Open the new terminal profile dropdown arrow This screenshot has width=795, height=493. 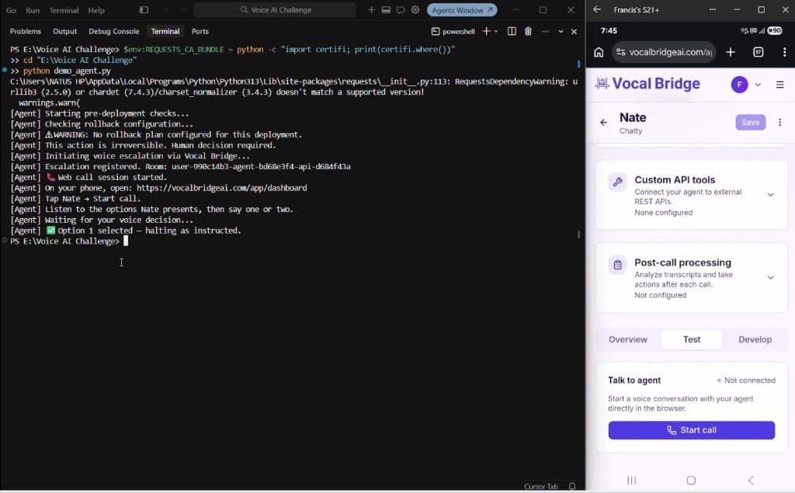(x=496, y=32)
